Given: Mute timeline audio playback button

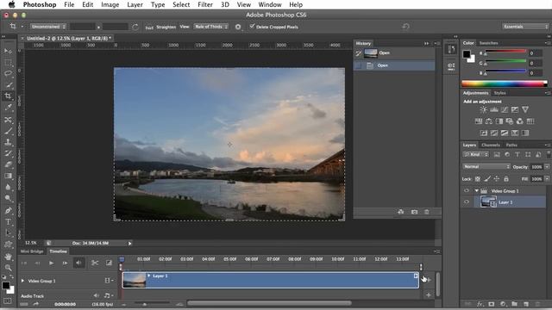Looking at the screenshot, I should click(78, 263).
